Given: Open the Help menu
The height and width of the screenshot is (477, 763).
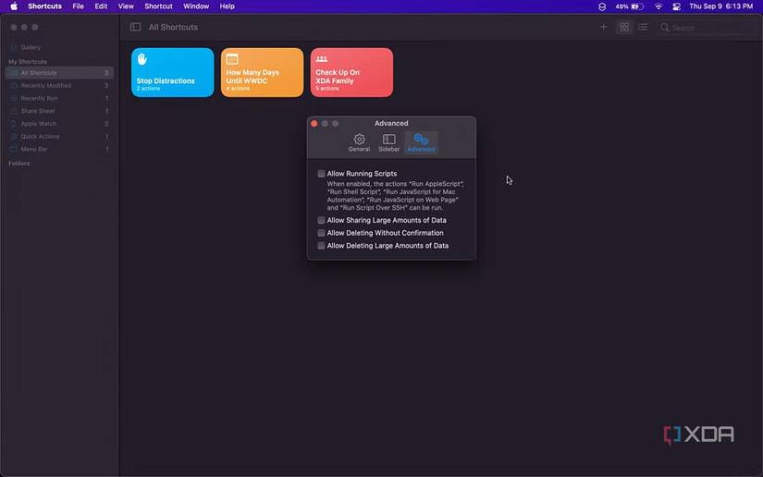Looking at the screenshot, I should coord(227,6).
